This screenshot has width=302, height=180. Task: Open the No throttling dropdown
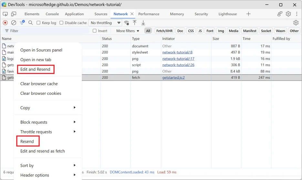[x=105, y=23]
